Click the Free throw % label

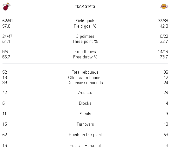point(85,57)
